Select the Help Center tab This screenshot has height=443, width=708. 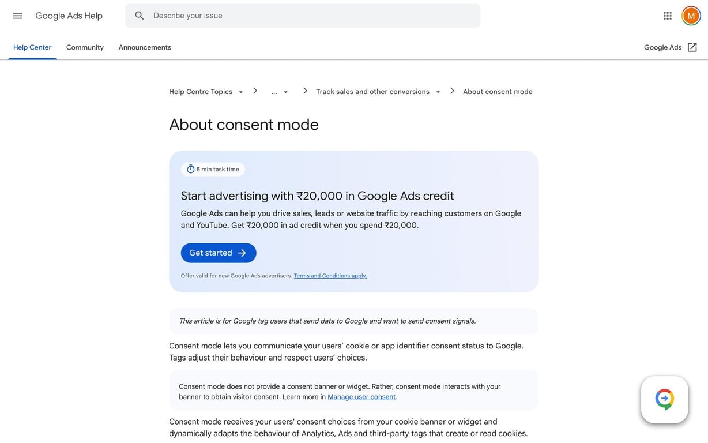point(32,47)
